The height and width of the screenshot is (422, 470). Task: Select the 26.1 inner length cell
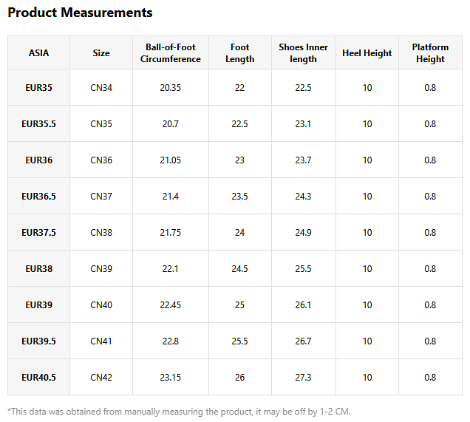point(303,305)
